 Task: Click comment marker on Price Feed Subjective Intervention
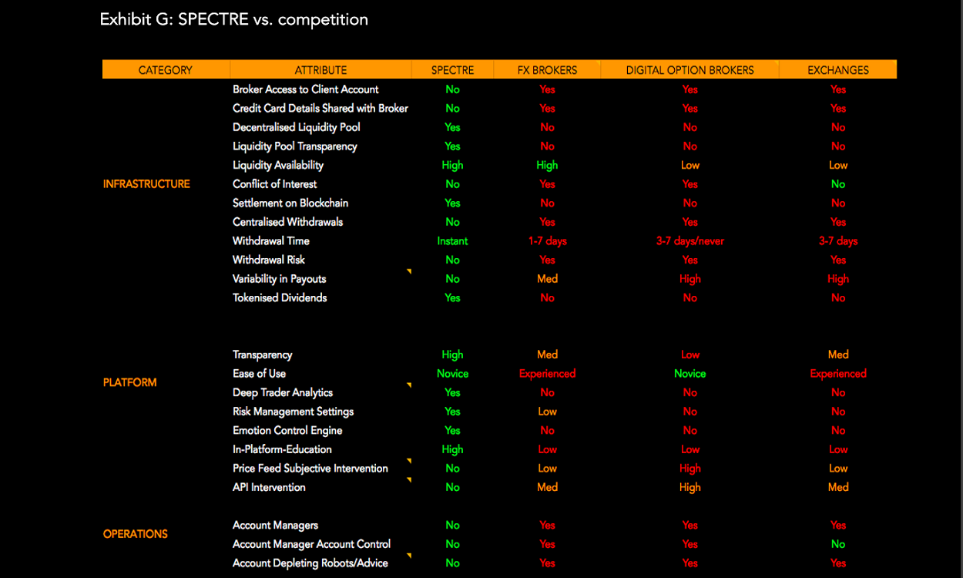point(409,461)
